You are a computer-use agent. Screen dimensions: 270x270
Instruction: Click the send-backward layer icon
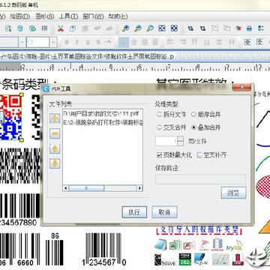(x=202, y=28)
